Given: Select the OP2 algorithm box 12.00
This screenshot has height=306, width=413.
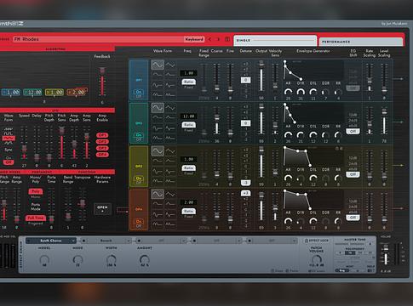Looking at the screenshot, I should pyautogui.click(x=32, y=93).
